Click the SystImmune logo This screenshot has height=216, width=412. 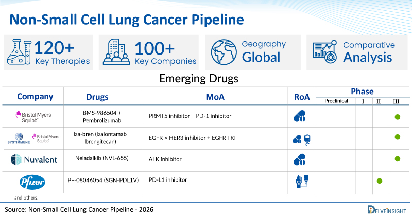pos(16,138)
